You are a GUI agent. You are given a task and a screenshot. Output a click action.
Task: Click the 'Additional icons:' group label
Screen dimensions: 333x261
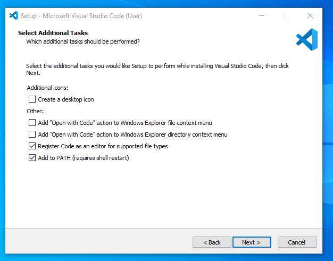[x=47, y=88]
